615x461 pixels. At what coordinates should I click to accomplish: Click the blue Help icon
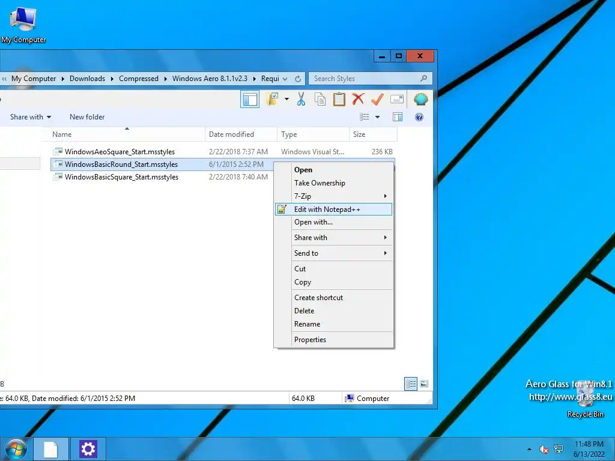coord(419,117)
